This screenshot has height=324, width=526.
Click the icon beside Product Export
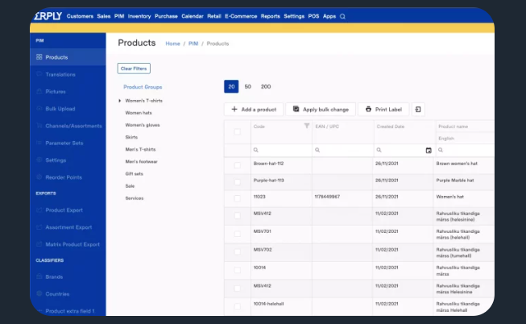coord(39,210)
